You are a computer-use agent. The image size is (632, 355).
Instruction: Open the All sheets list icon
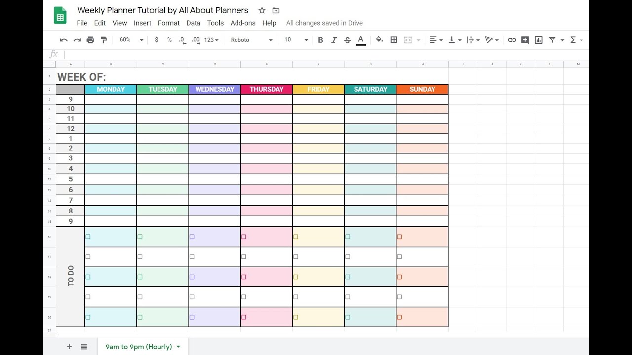tap(84, 347)
